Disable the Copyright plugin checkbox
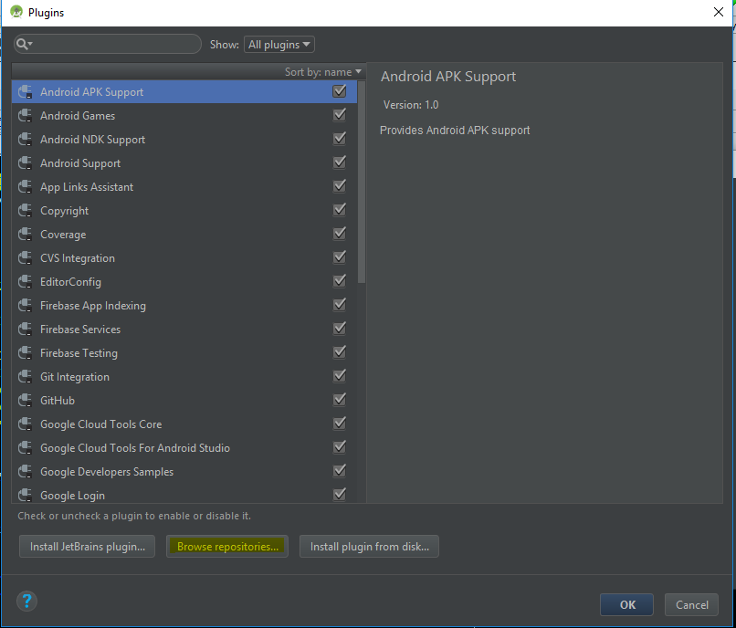Screen dimensions: 736x628 tap(340, 210)
